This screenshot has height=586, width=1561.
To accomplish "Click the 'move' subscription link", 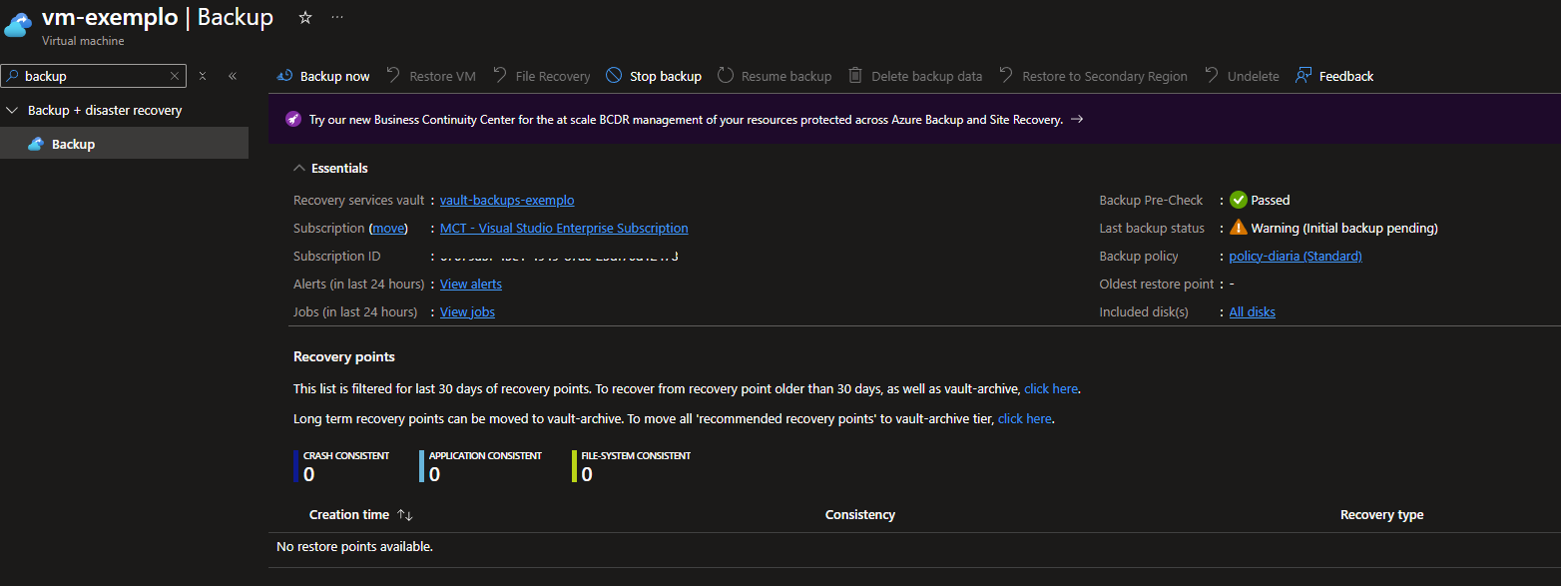I will point(389,229).
